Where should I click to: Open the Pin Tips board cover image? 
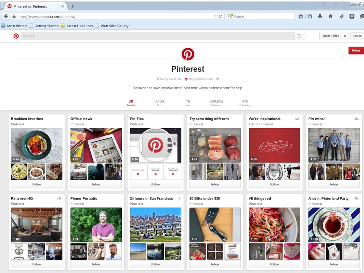tap(155, 145)
